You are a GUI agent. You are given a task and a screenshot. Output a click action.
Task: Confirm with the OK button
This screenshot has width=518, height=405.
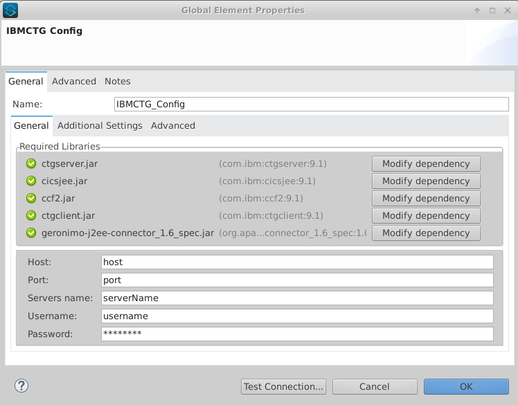[466, 386]
